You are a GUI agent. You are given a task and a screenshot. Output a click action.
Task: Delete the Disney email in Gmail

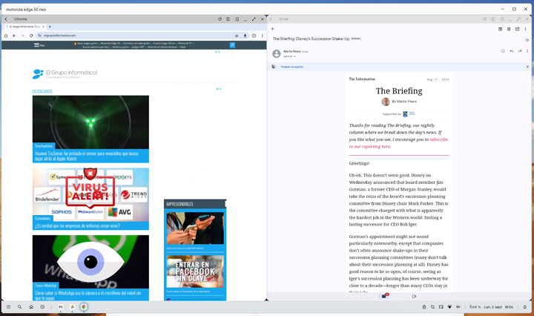click(509, 29)
